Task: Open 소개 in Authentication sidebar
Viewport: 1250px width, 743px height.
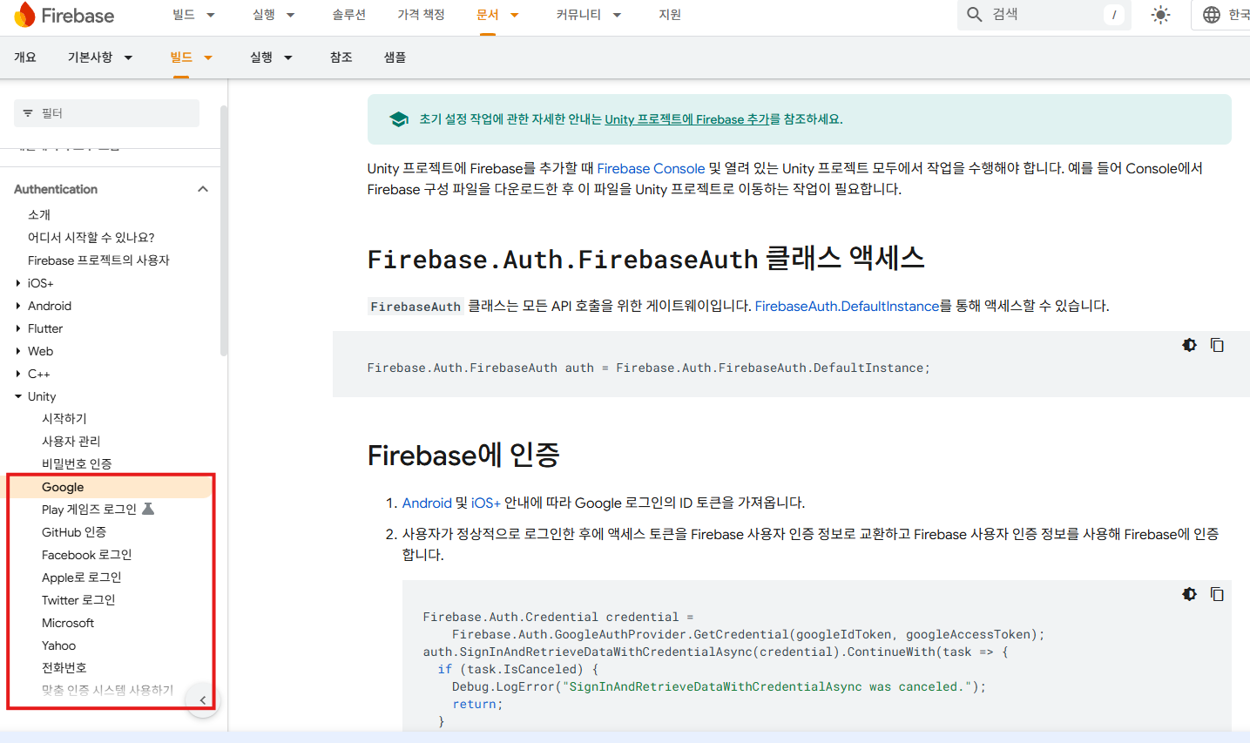Action: coord(39,214)
